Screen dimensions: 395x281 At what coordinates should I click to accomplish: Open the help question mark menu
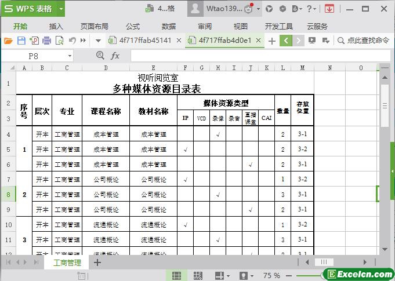tap(311, 9)
